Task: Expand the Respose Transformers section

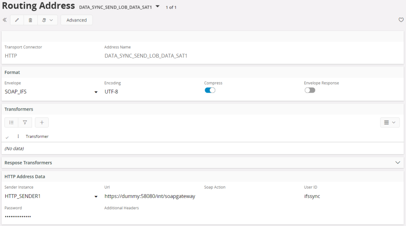Action: [x=397, y=163]
